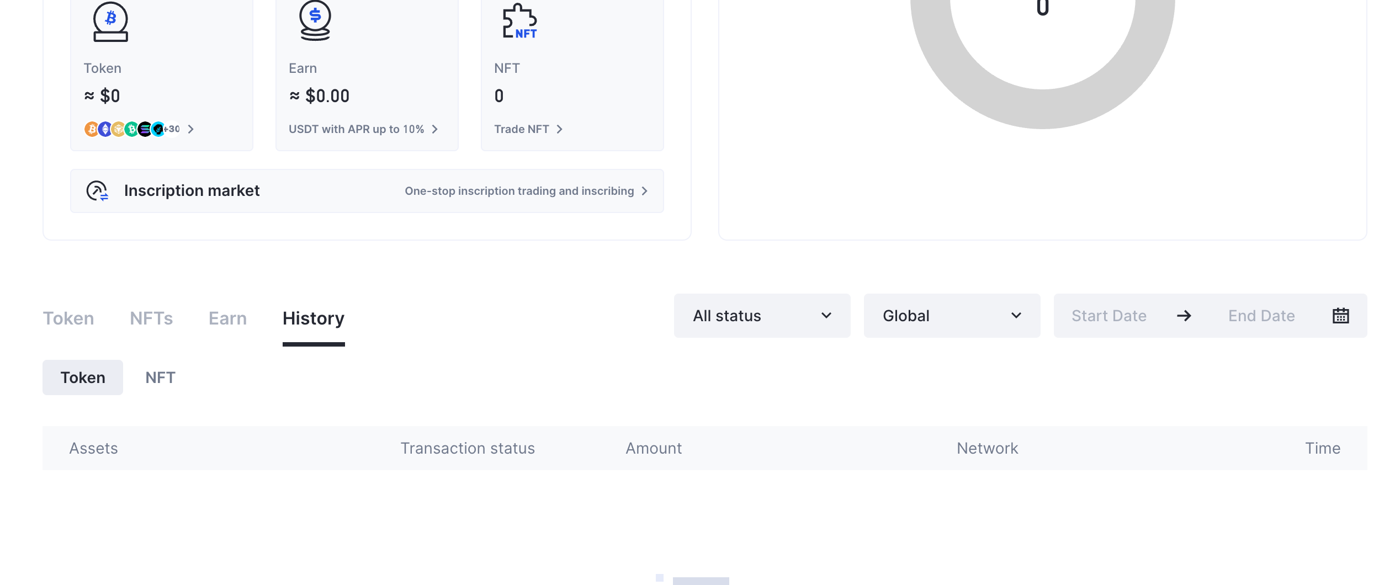The image size is (1379, 585).
Task: Click the NFT puzzle piece icon
Action: click(519, 22)
